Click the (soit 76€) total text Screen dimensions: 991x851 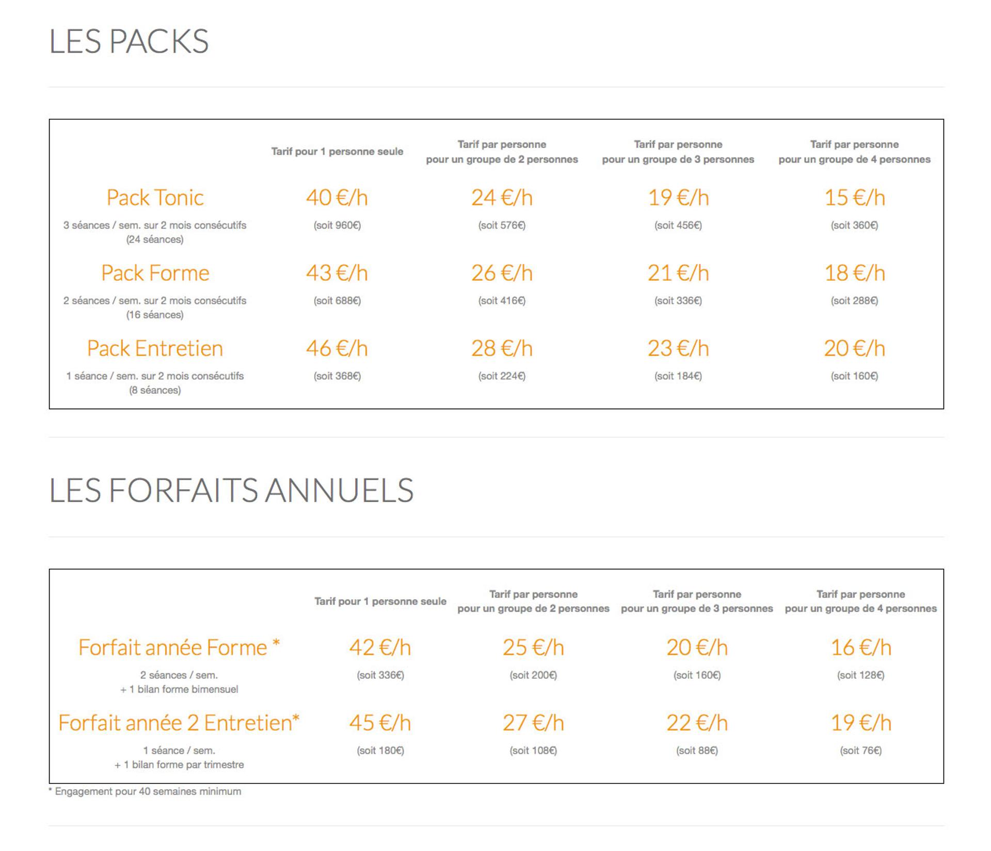click(860, 751)
